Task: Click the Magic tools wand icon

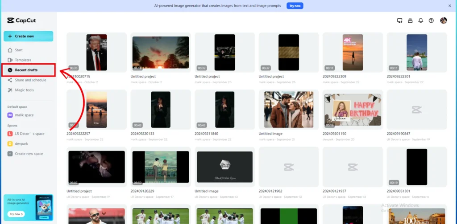Action: pyautogui.click(x=10, y=90)
